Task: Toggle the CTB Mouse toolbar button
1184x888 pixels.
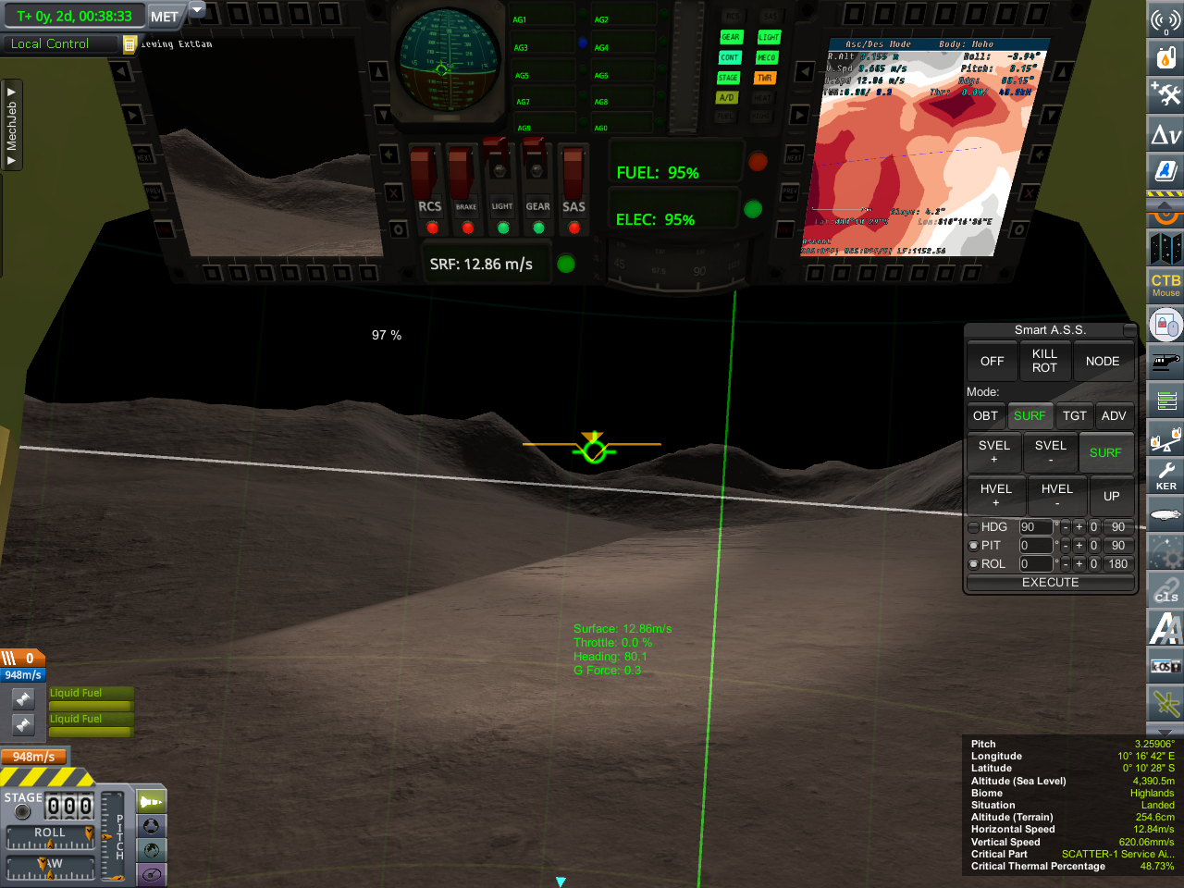Action: click(x=1165, y=285)
